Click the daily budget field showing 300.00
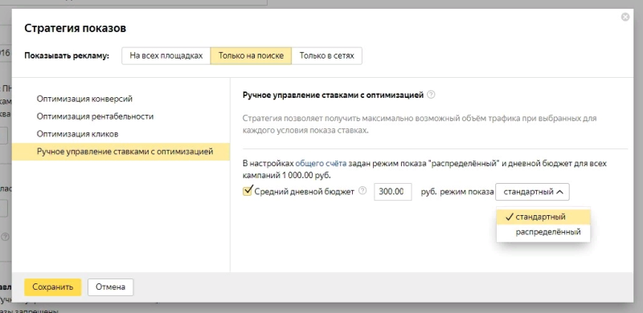643x313 pixels. (393, 192)
